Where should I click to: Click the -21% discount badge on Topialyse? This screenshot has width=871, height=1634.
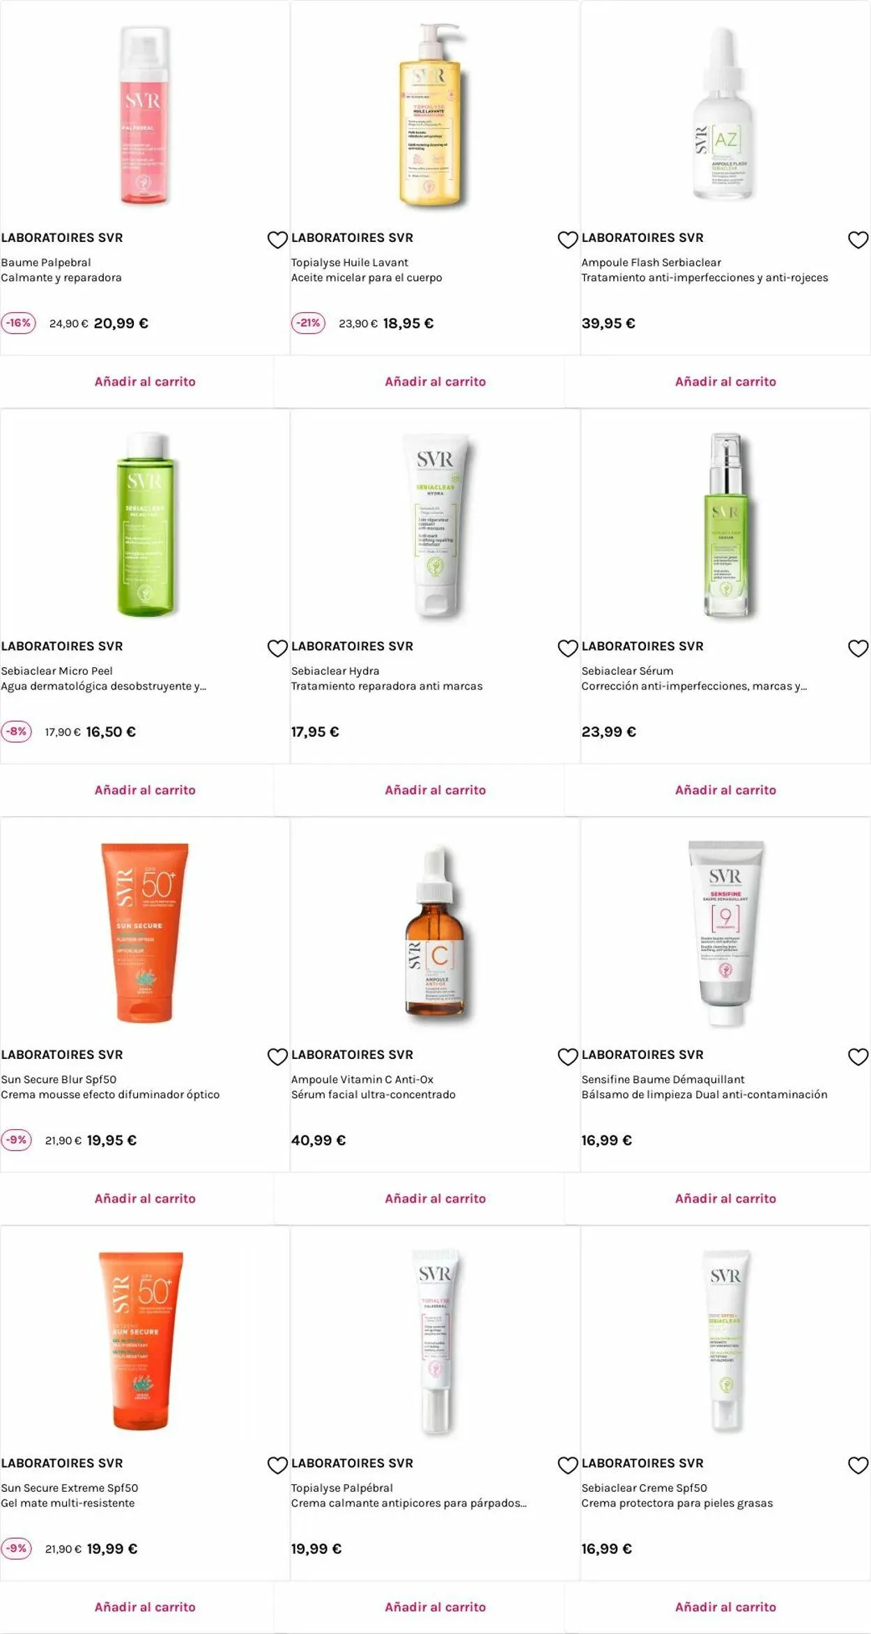[x=308, y=323]
